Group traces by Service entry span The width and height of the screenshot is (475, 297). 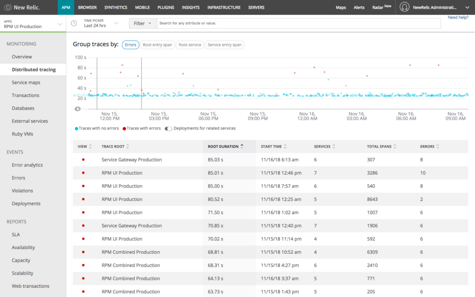pos(225,45)
